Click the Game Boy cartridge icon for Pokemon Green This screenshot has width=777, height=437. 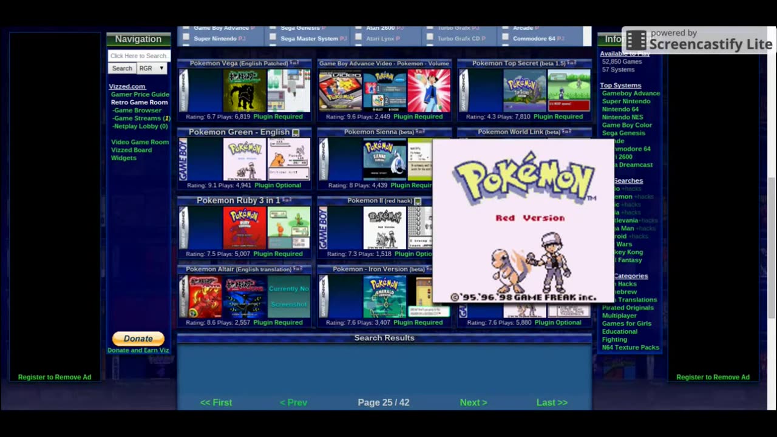click(x=183, y=159)
